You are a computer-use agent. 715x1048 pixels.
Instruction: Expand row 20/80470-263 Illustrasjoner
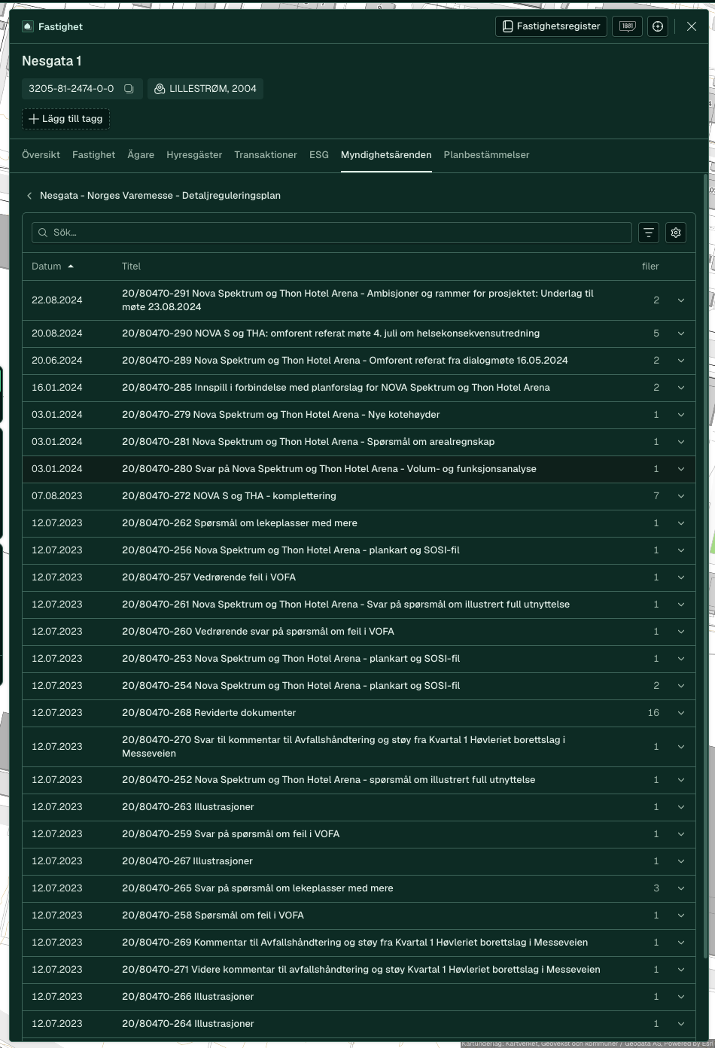tap(681, 807)
